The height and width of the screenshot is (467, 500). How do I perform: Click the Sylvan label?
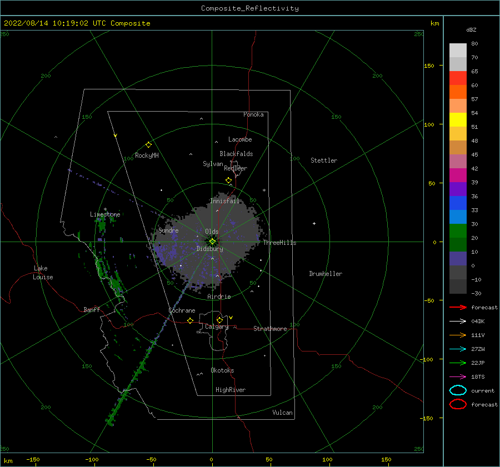(x=213, y=164)
